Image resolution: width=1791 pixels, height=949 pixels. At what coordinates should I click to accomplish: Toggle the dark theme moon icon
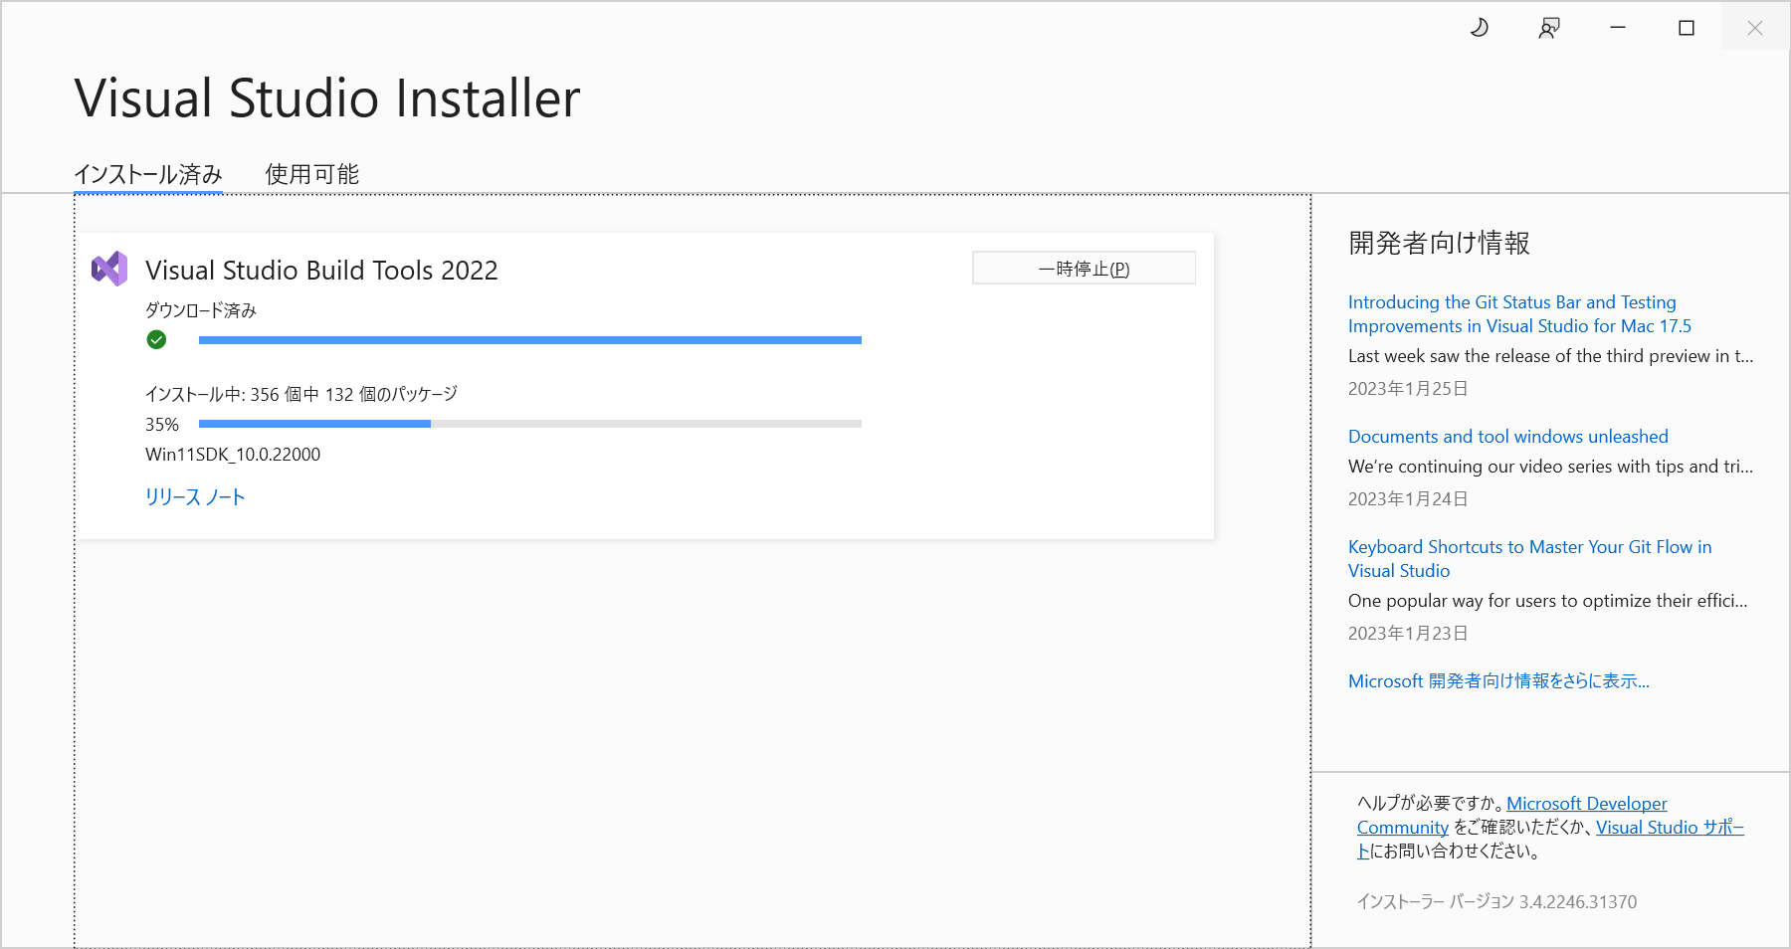pos(1480,28)
